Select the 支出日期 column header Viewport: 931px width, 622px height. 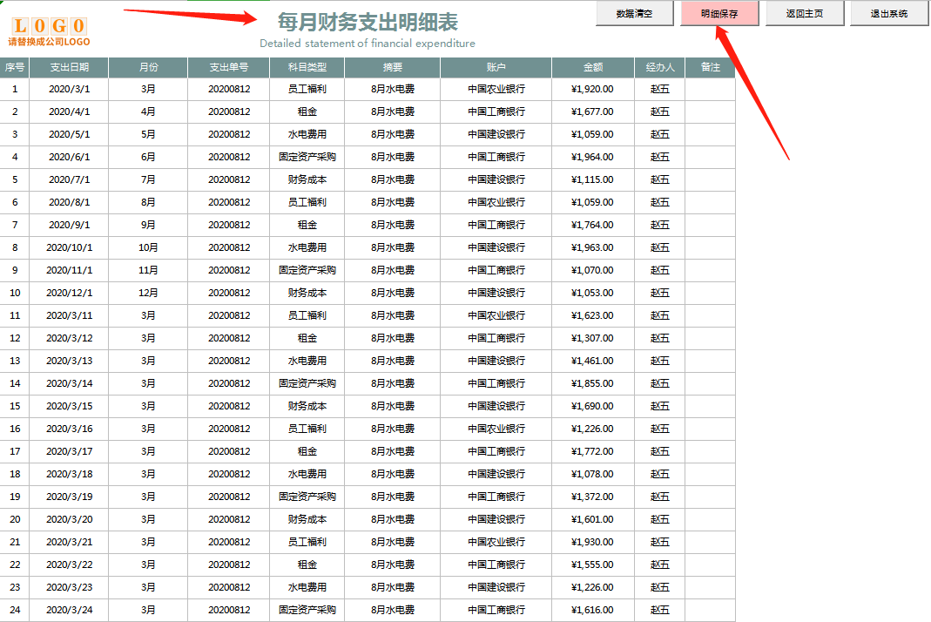point(70,66)
